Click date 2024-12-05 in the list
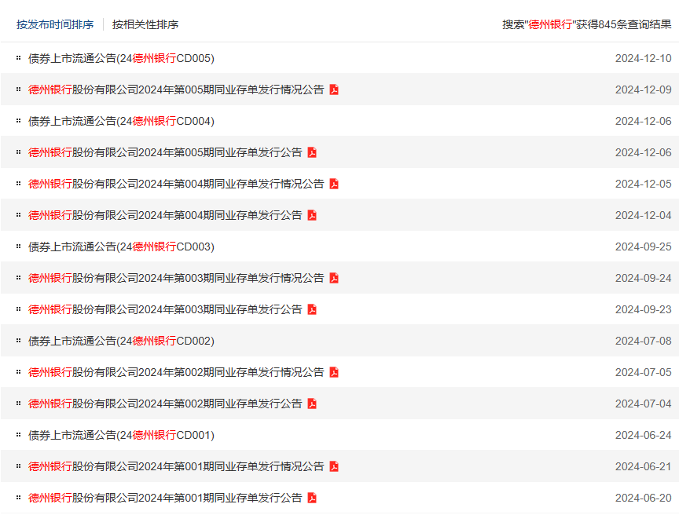The height and width of the screenshot is (515, 679). (643, 184)
